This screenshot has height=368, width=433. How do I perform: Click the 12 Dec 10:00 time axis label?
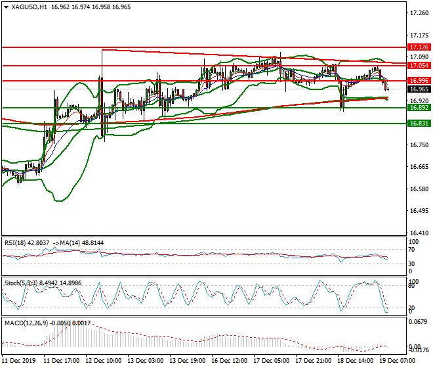[x=103, y=361]
